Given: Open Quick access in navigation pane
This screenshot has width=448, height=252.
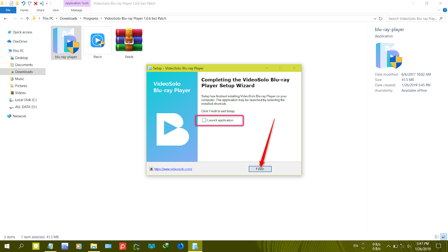Looking at the screenshot, I should click(x=22, y=32).
